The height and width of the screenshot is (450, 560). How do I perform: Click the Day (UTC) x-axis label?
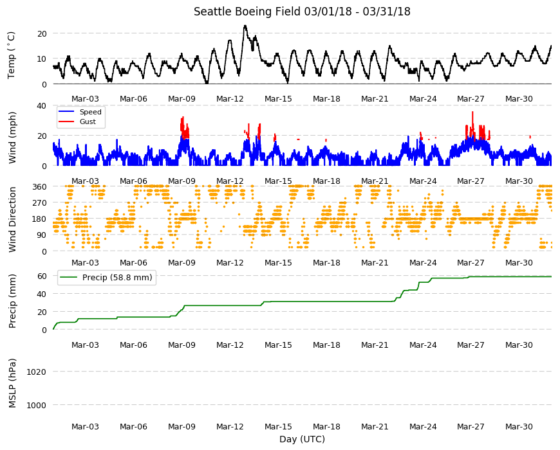pyautogui.click(x=302, y=439)
